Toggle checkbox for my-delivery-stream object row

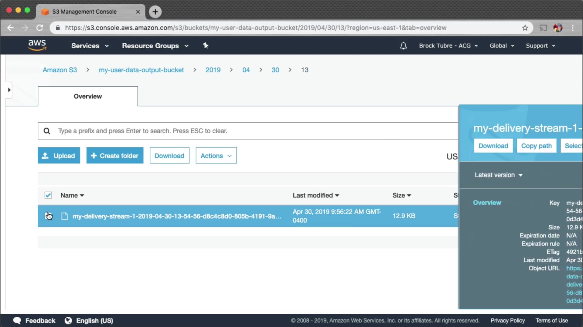click(x=48, y=216)
